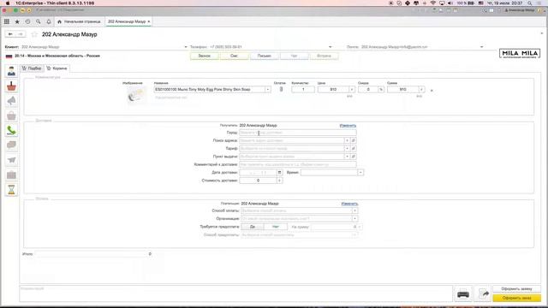Open the hourglass sidebar icon

[x=11, y=190]
